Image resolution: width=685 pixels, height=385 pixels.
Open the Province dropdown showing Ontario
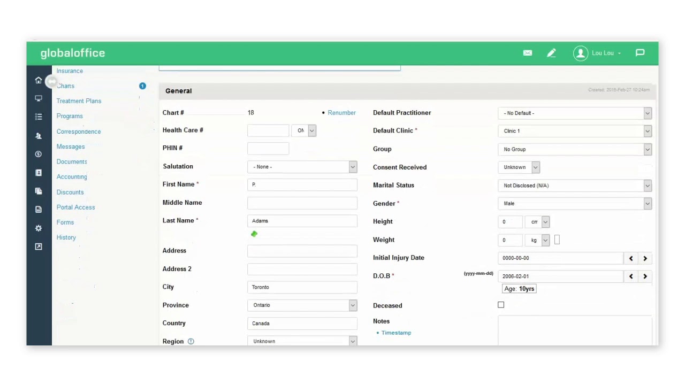pos(302,305)
